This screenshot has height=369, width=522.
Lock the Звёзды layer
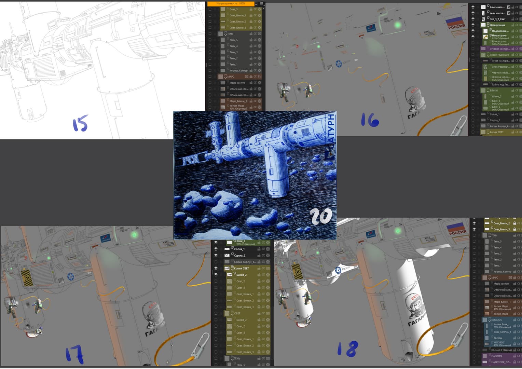[514, 338]
